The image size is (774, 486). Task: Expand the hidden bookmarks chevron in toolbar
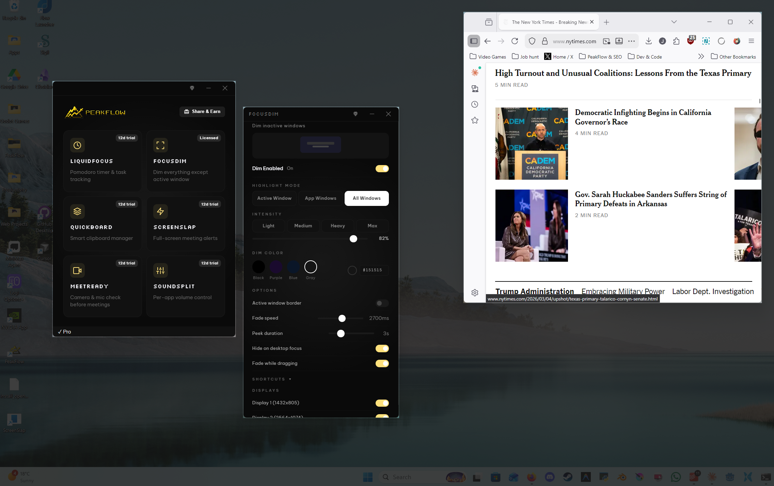coord(701,56)
